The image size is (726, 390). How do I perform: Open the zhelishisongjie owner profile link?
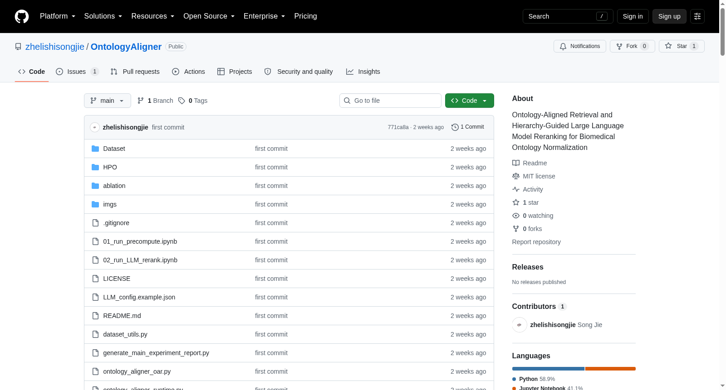click(55, 47)
